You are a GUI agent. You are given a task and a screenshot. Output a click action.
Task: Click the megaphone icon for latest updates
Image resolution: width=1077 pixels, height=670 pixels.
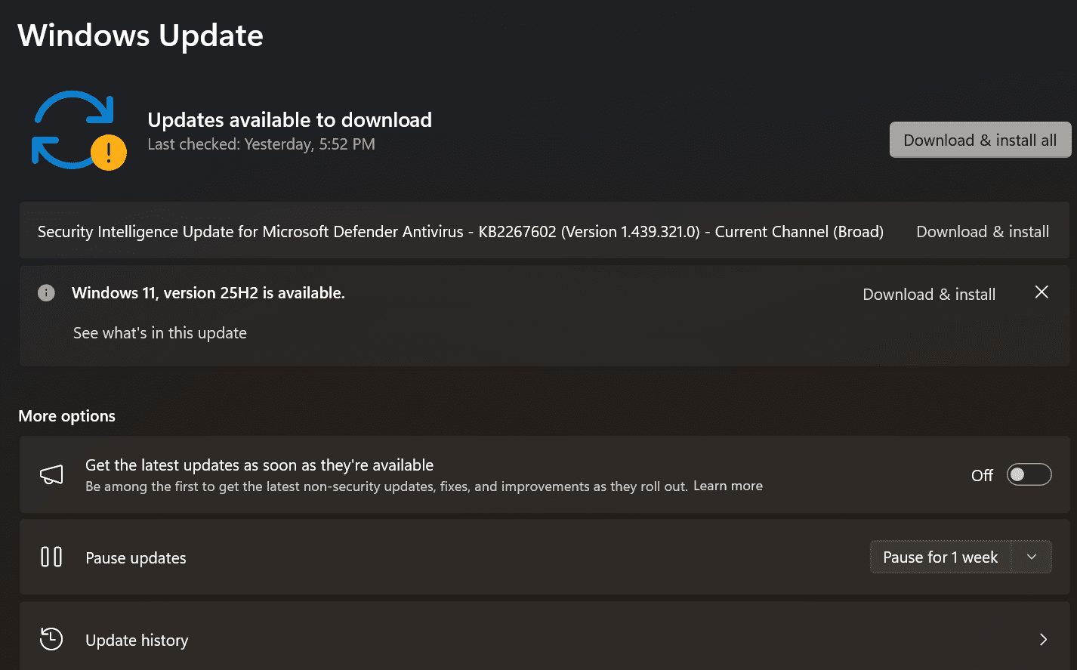(x=51, y=474)
